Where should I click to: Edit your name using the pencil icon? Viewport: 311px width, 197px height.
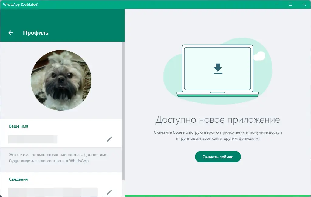click(x=109, y=139)
